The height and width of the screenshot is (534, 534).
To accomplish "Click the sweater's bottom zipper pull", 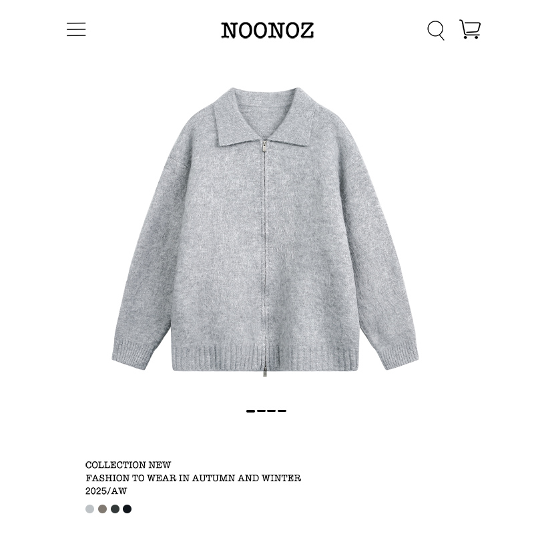I will [x=264, y=373].
